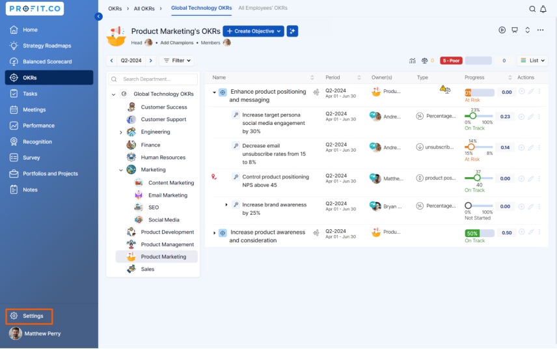
Task: Click warning icon on Enhance product positioning row
Action: (442, 88)
